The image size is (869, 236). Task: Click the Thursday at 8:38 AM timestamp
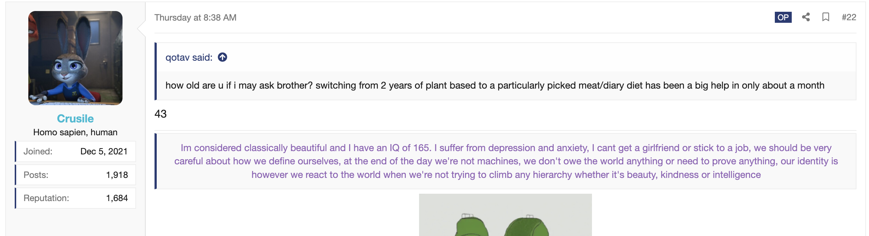[195, 18]
